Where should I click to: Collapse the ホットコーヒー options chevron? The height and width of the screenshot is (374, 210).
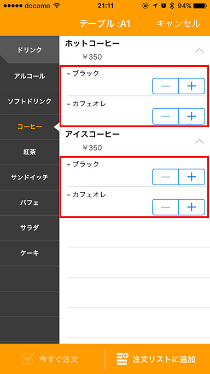pos(200,50)
